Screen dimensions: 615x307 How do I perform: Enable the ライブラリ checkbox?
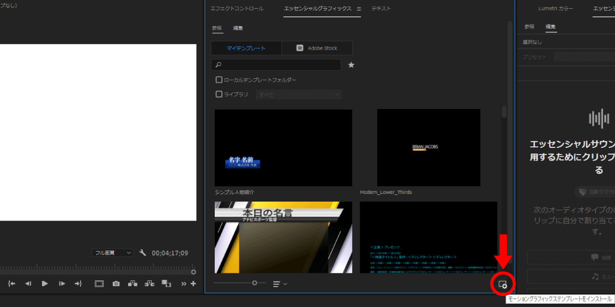click(219, 94)
